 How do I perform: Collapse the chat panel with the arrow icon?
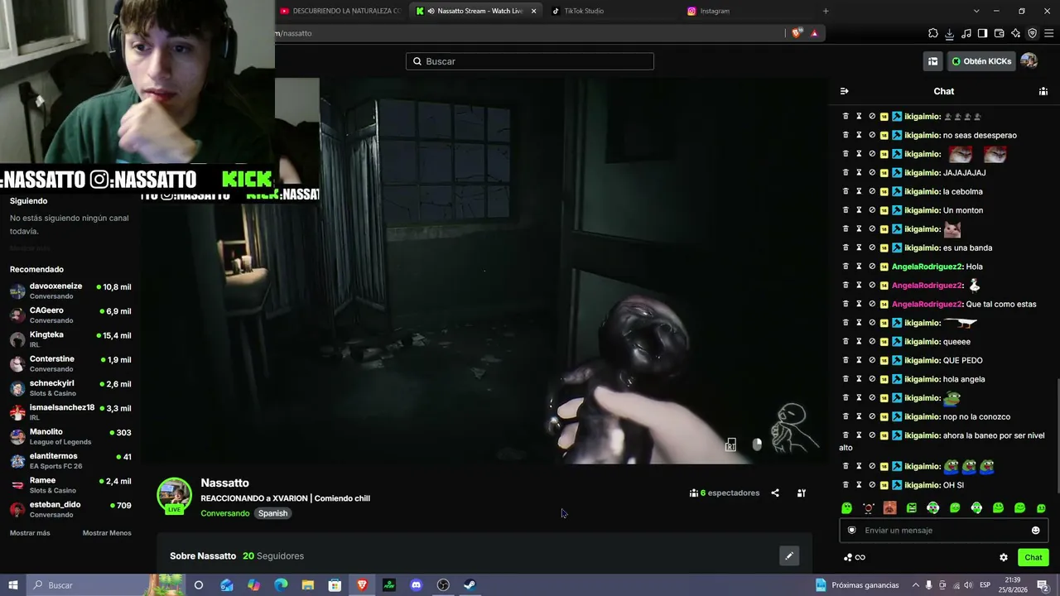[844, 91]
